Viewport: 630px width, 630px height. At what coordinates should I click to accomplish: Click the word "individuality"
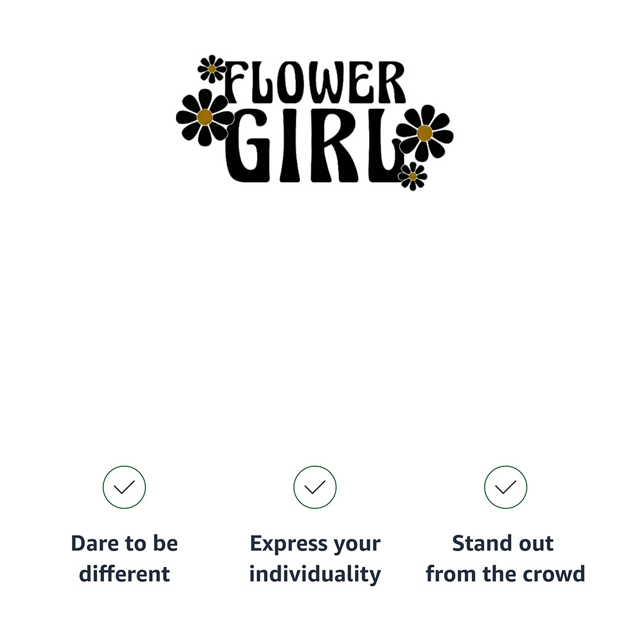(315, 574)
